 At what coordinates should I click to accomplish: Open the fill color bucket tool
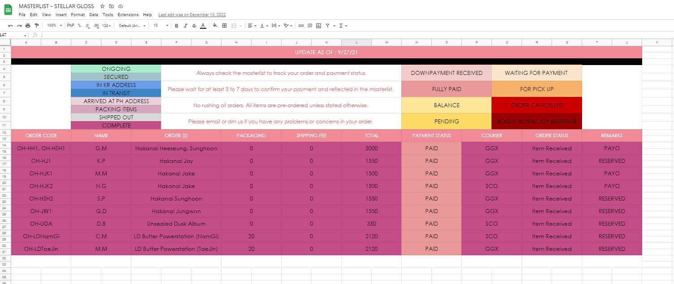click(215, 26)
